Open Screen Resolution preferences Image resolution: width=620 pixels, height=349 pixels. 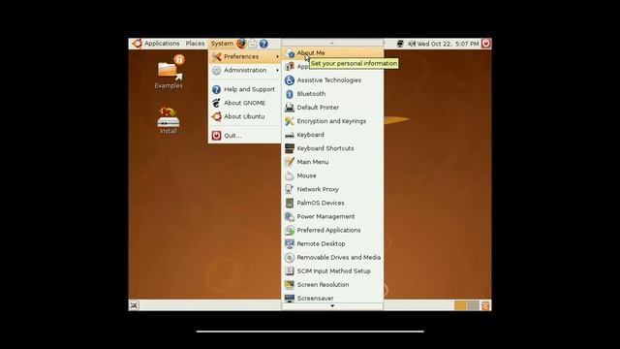[332, 285]
